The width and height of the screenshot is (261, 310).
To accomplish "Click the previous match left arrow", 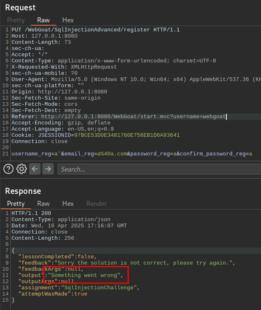I will (x=35, y=169).
